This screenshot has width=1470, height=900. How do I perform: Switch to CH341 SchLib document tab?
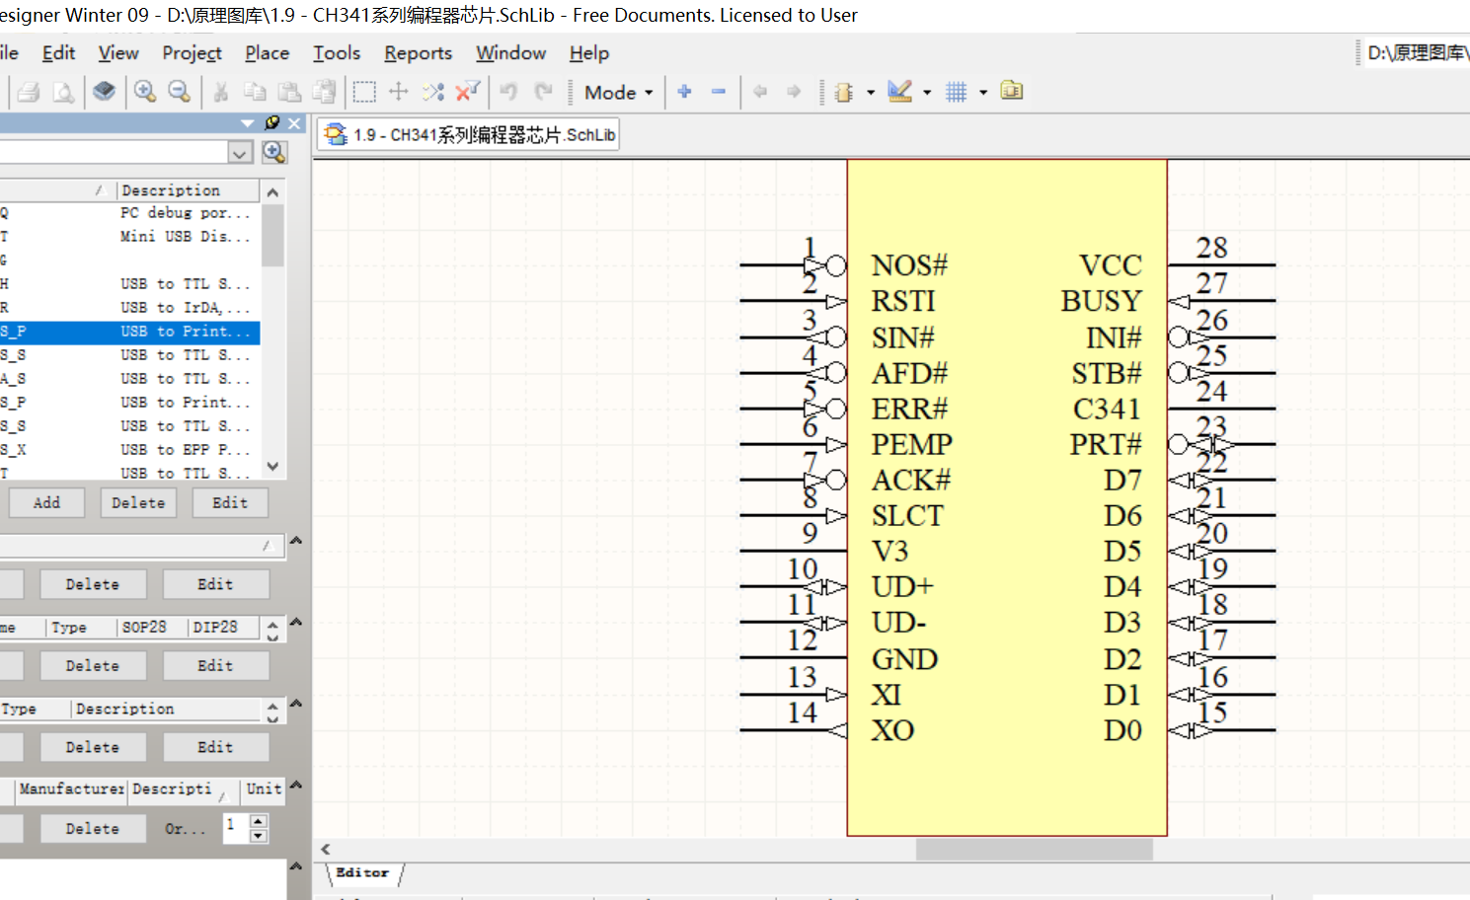click(x=469, y=135)
